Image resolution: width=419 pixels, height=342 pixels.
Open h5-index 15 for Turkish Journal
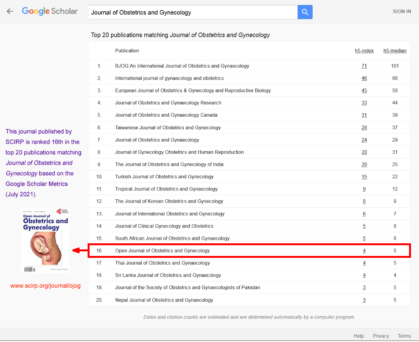(x=364, y=177)
